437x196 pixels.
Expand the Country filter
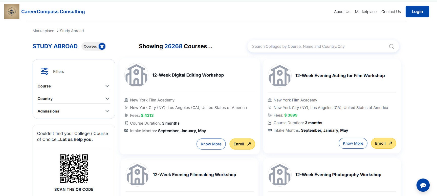pyautogui.click(x=74, y=99)
